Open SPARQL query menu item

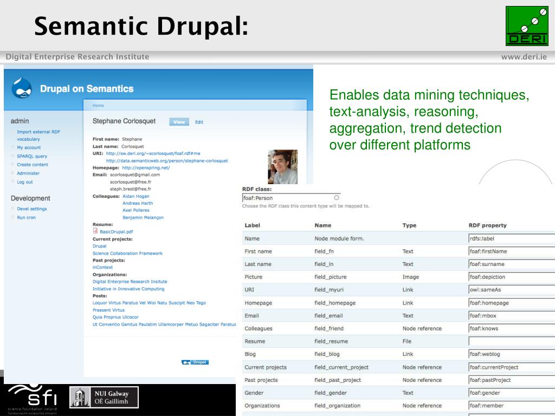tap(32, 156)
